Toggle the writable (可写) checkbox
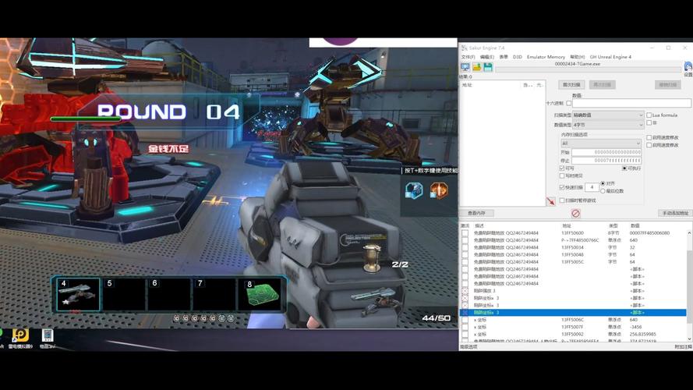This screenshot has width=693, height=390. pyautogui.click(x=562, y=168)
